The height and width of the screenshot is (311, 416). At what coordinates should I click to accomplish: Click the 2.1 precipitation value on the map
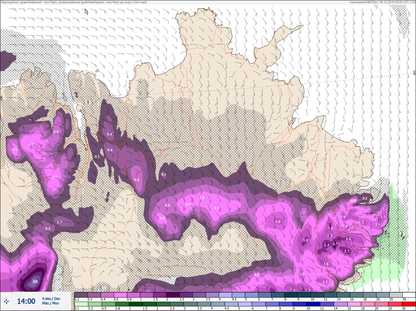pyautogui.click(x=347, y=251)
